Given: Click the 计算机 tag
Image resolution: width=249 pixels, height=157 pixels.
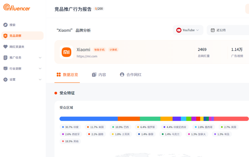Looking at the screenshot, I should pos(113,50).
